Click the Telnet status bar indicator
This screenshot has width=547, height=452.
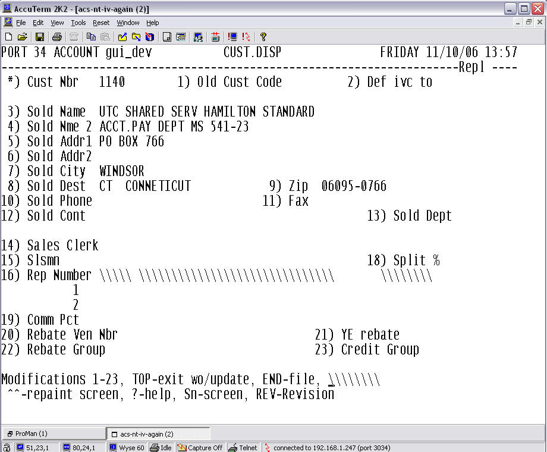tap(243, 447)
